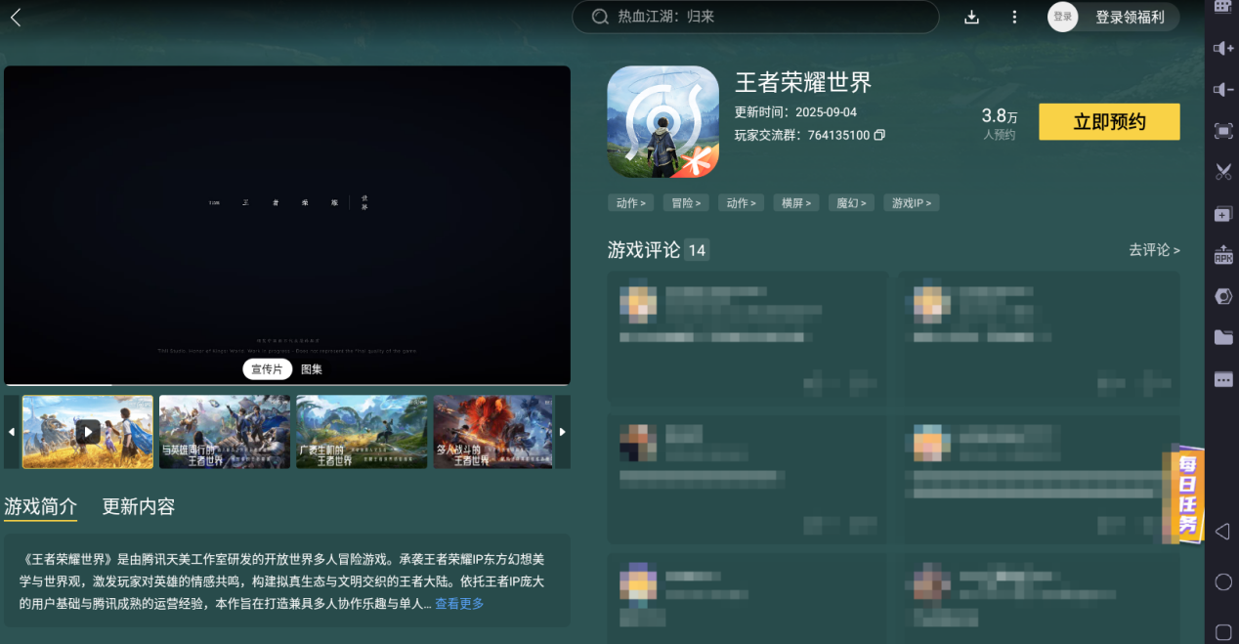Click the 更新时间:2025-09-04 text
Screen dimensions: 1239x644
(795, 112)
